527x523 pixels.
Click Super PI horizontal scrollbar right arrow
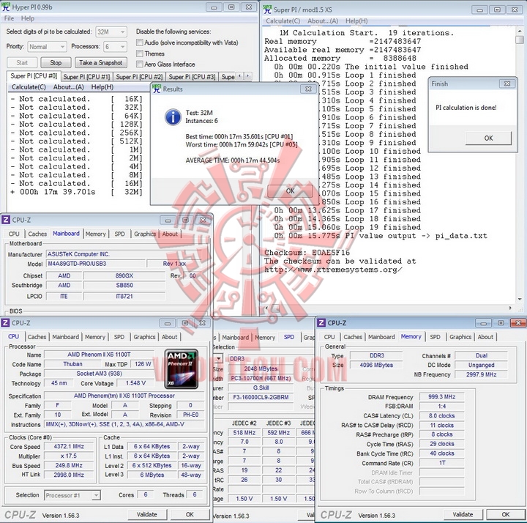[510, 308]
